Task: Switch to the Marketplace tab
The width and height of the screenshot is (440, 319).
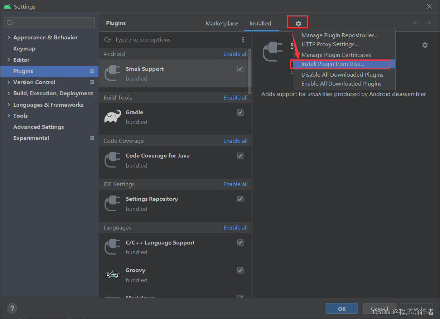Action: point(222,23)
